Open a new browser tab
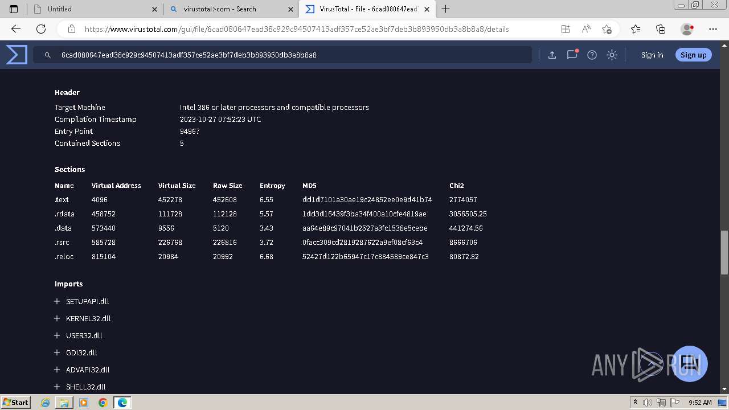Viewport: 729px width, 410px height. pyautogui.click(x=446, y=9)
